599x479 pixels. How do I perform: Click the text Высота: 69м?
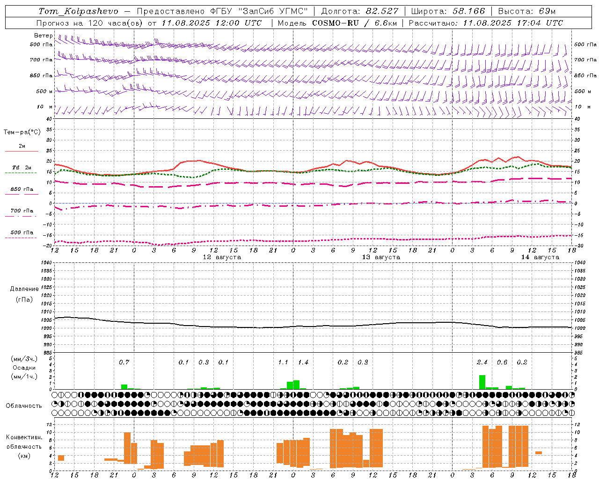pyautogui.click(x=526, y=11)
